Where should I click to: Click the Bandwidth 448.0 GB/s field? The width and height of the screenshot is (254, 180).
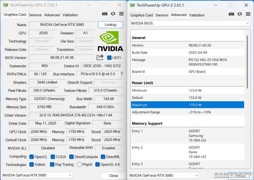tap(105, 107)
